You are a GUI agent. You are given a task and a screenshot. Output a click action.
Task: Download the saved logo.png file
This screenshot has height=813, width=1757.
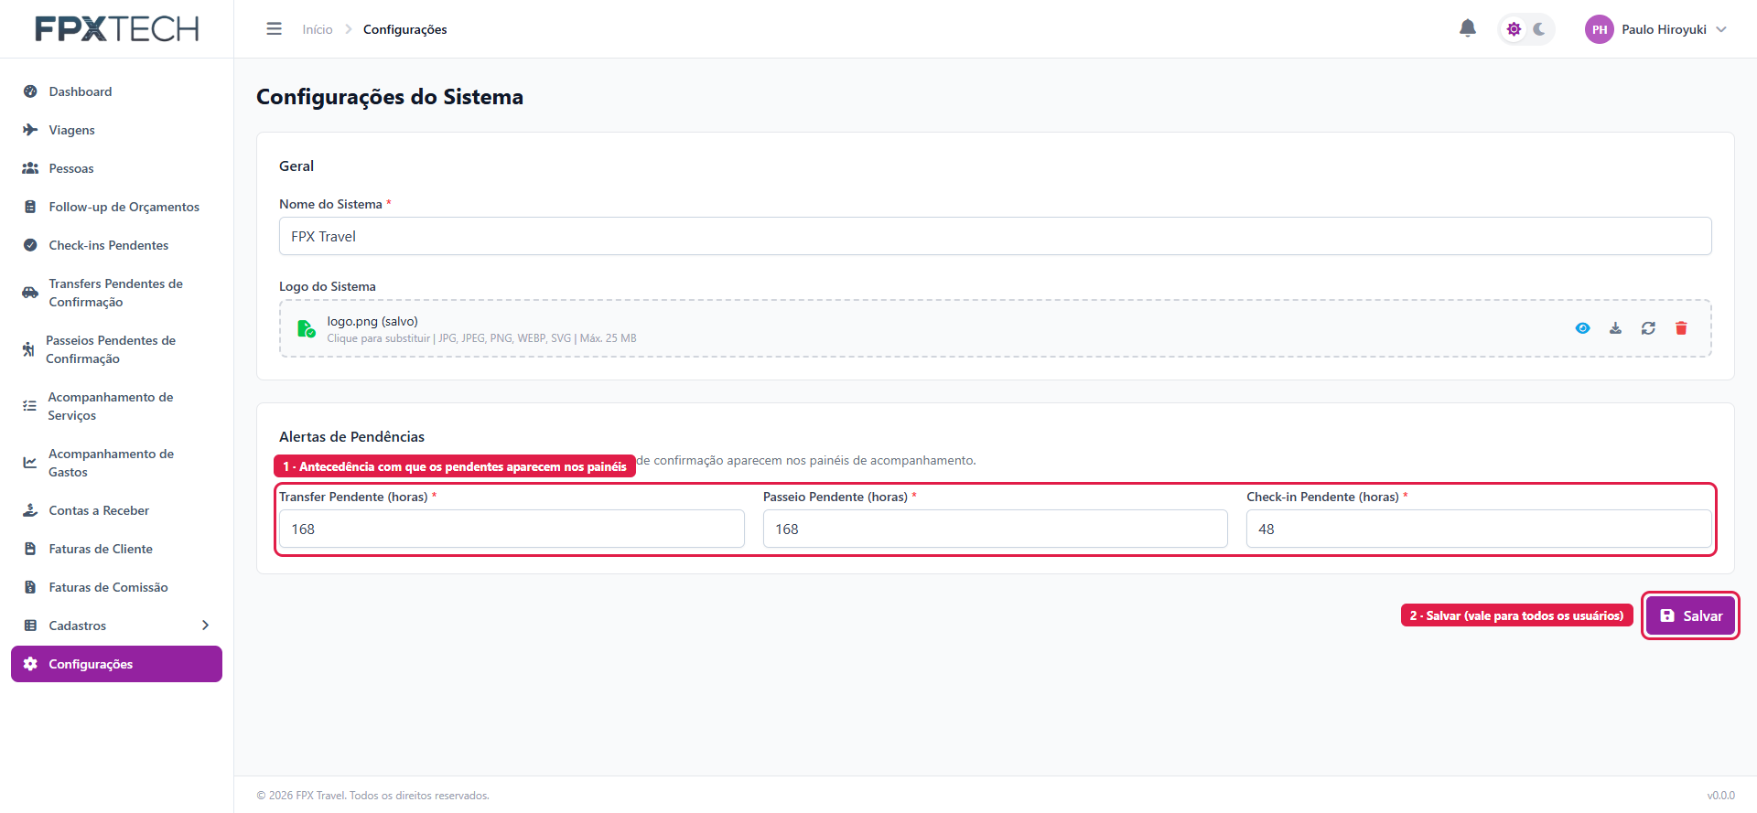pyautogui.click(x=1615, y=328)
